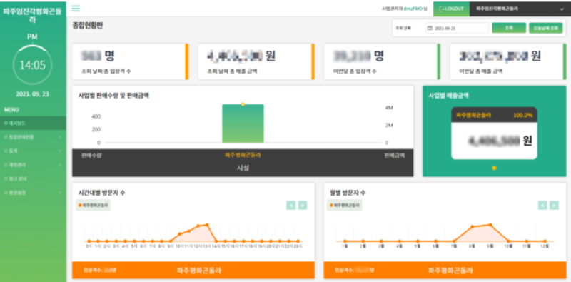Click the 판매금액 axis label
The image size is (571, 282).
coord(395,156)
